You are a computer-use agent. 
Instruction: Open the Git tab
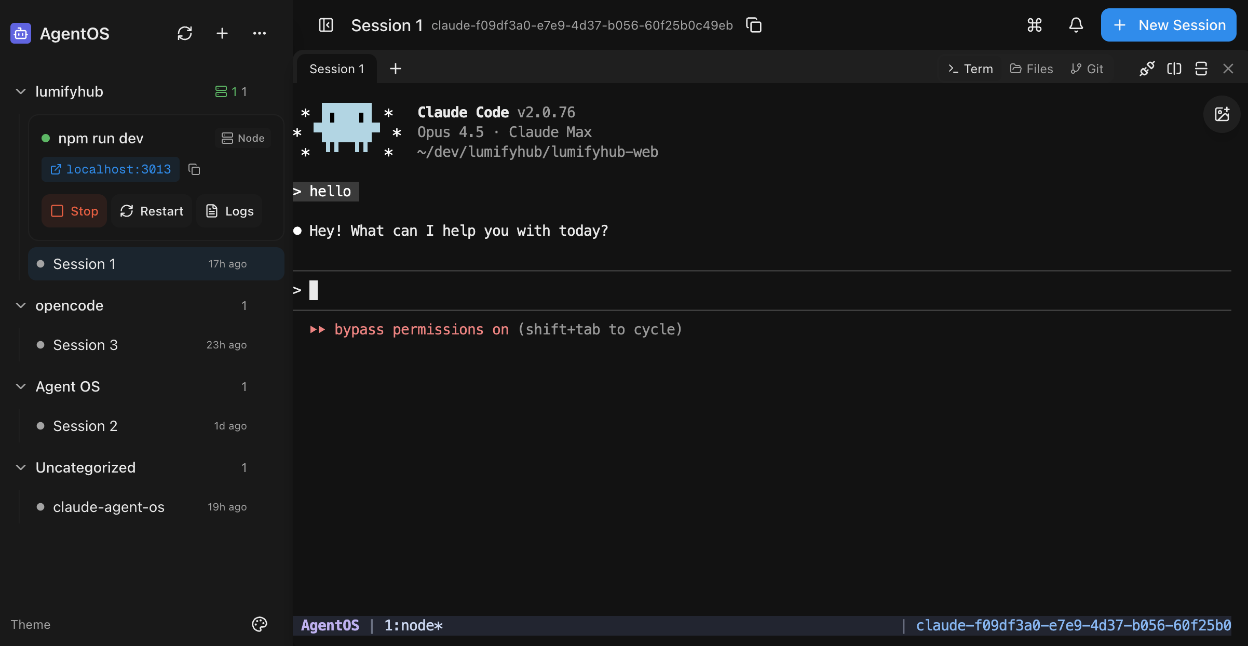tap(1087, 68)
